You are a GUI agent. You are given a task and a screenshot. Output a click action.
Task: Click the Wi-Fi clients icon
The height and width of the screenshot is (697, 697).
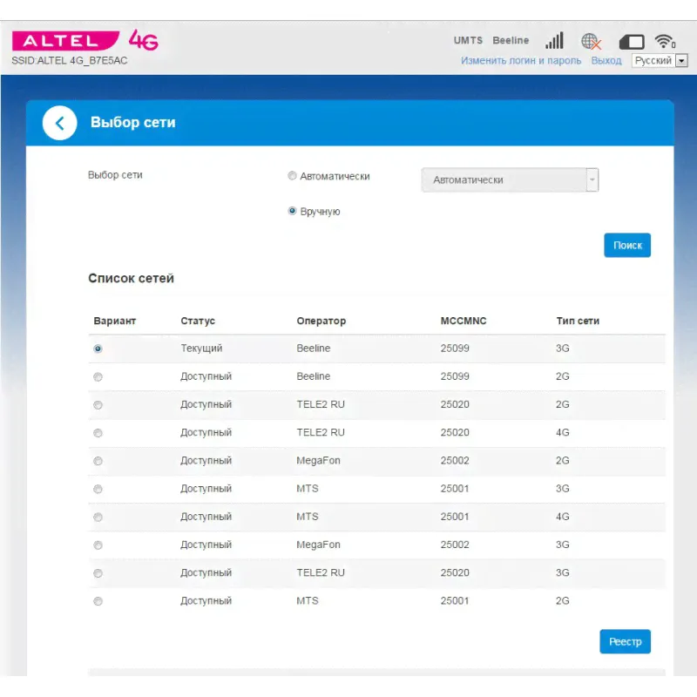pyautogui.click(x=666, y=42)
